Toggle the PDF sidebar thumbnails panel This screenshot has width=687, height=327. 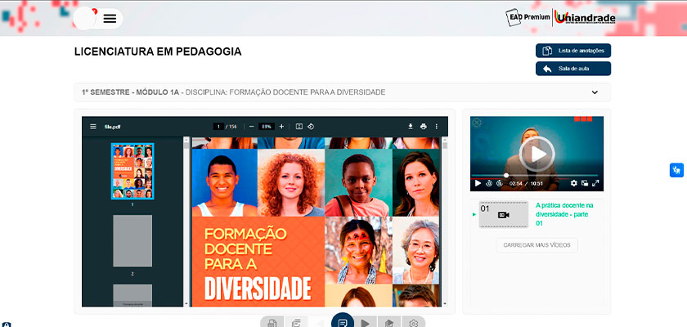click(x=93, y=127)
